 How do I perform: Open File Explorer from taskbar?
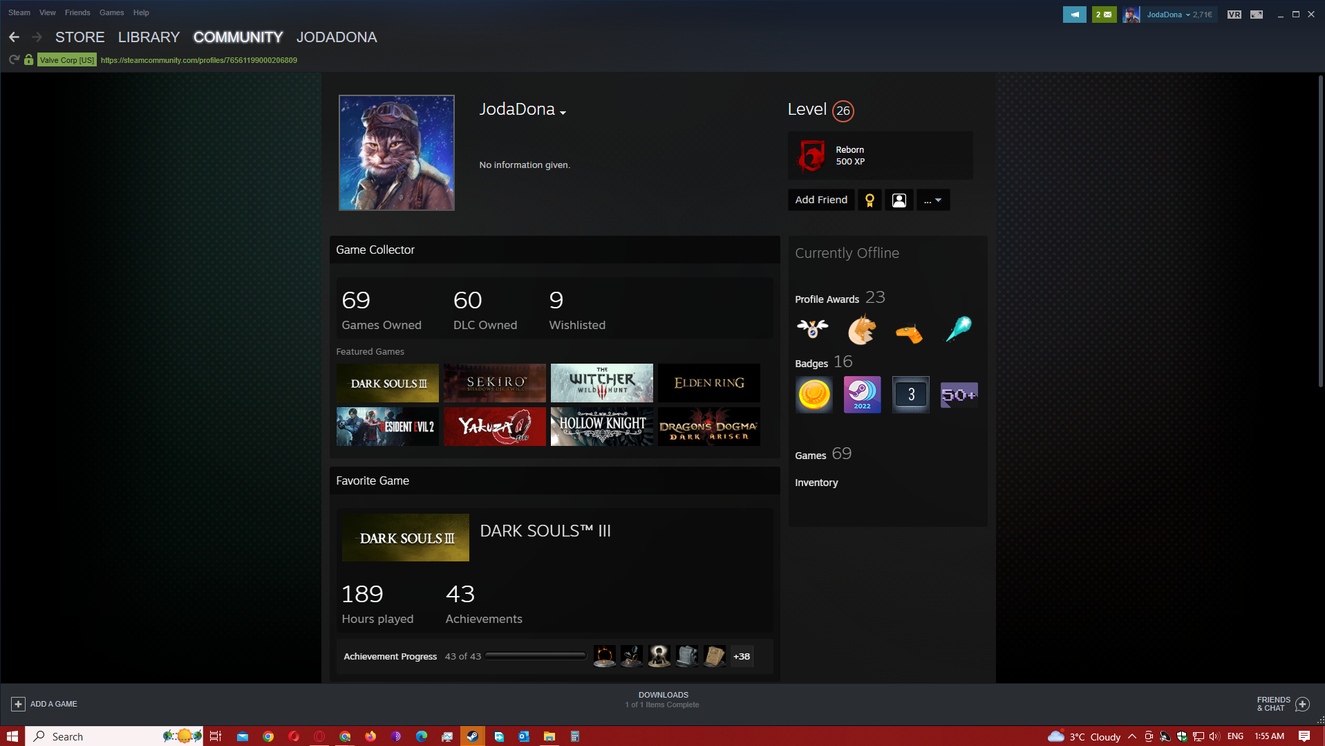549,736
